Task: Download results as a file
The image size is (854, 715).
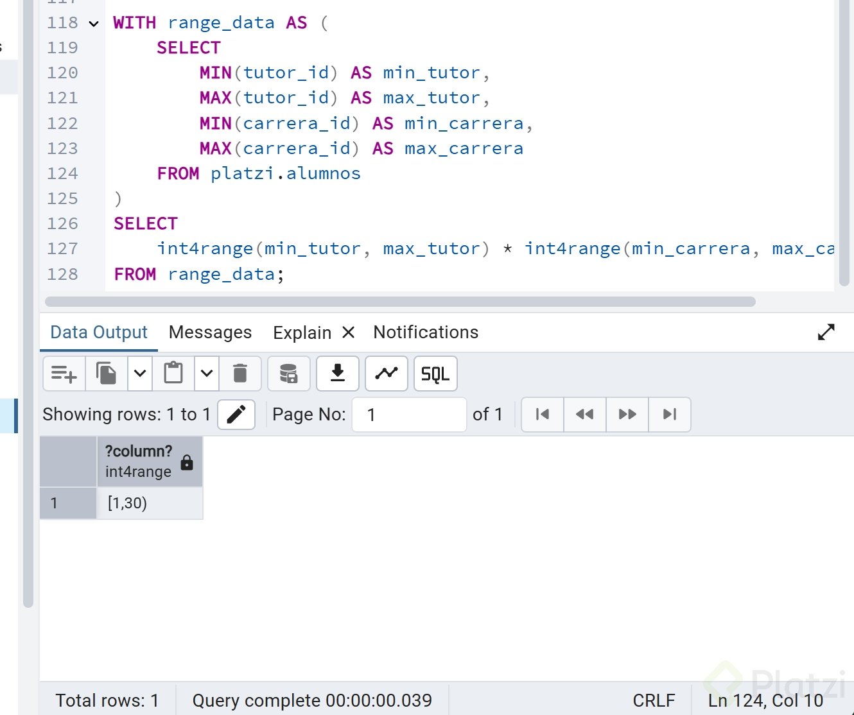Action: coord(338,374)
